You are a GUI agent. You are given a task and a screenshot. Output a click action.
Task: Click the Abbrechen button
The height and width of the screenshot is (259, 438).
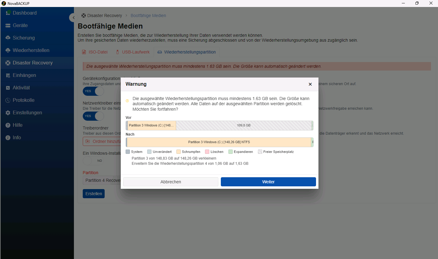(171, 182)
